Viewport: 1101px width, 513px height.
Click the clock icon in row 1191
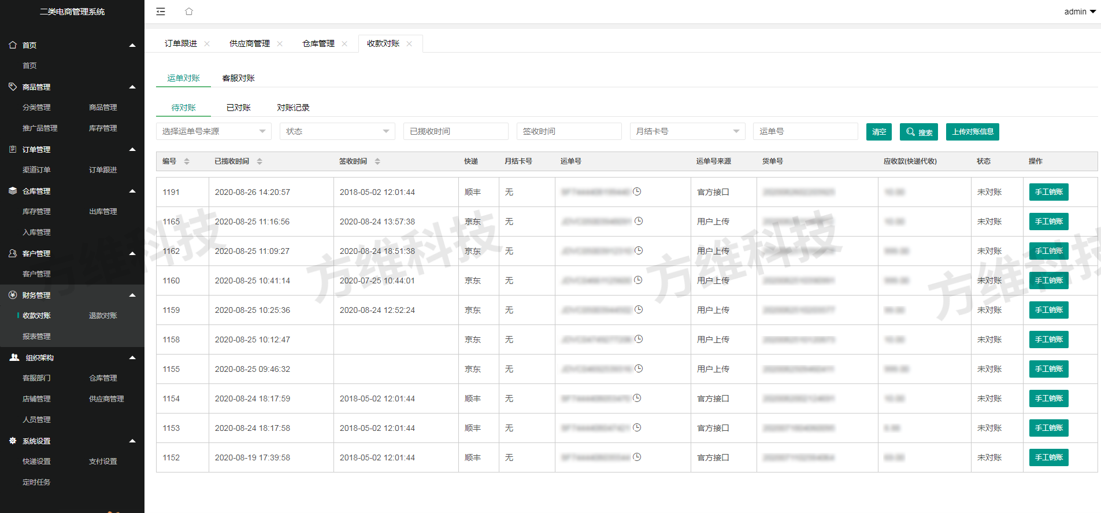pos(637,191)
